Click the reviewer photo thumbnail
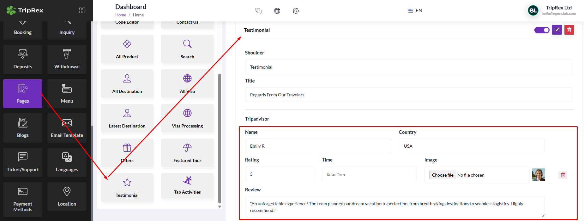Viewport: 584px width, 221px height. (538, 175)
